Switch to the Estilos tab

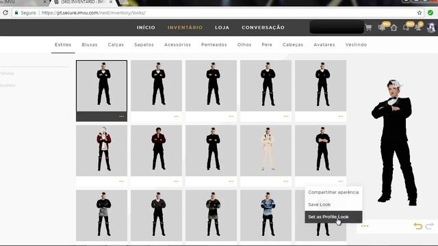click(63, 44)
